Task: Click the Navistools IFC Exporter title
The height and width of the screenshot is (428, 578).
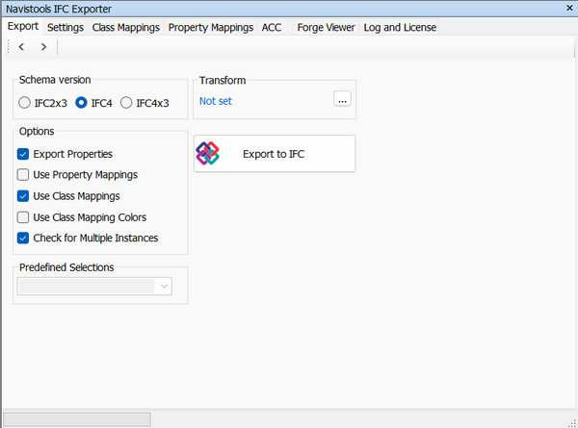Action: click(59, 9)
